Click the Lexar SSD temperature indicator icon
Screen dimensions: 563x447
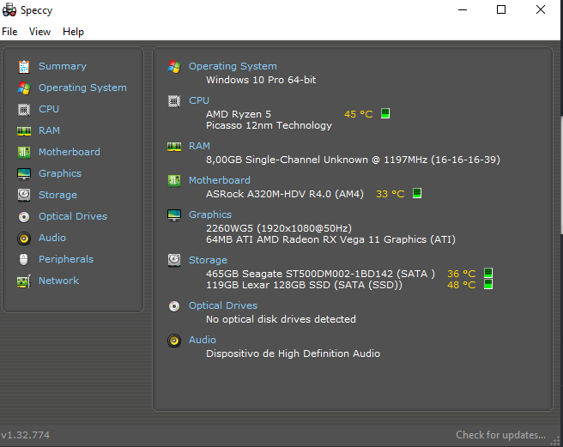point(488,284)
